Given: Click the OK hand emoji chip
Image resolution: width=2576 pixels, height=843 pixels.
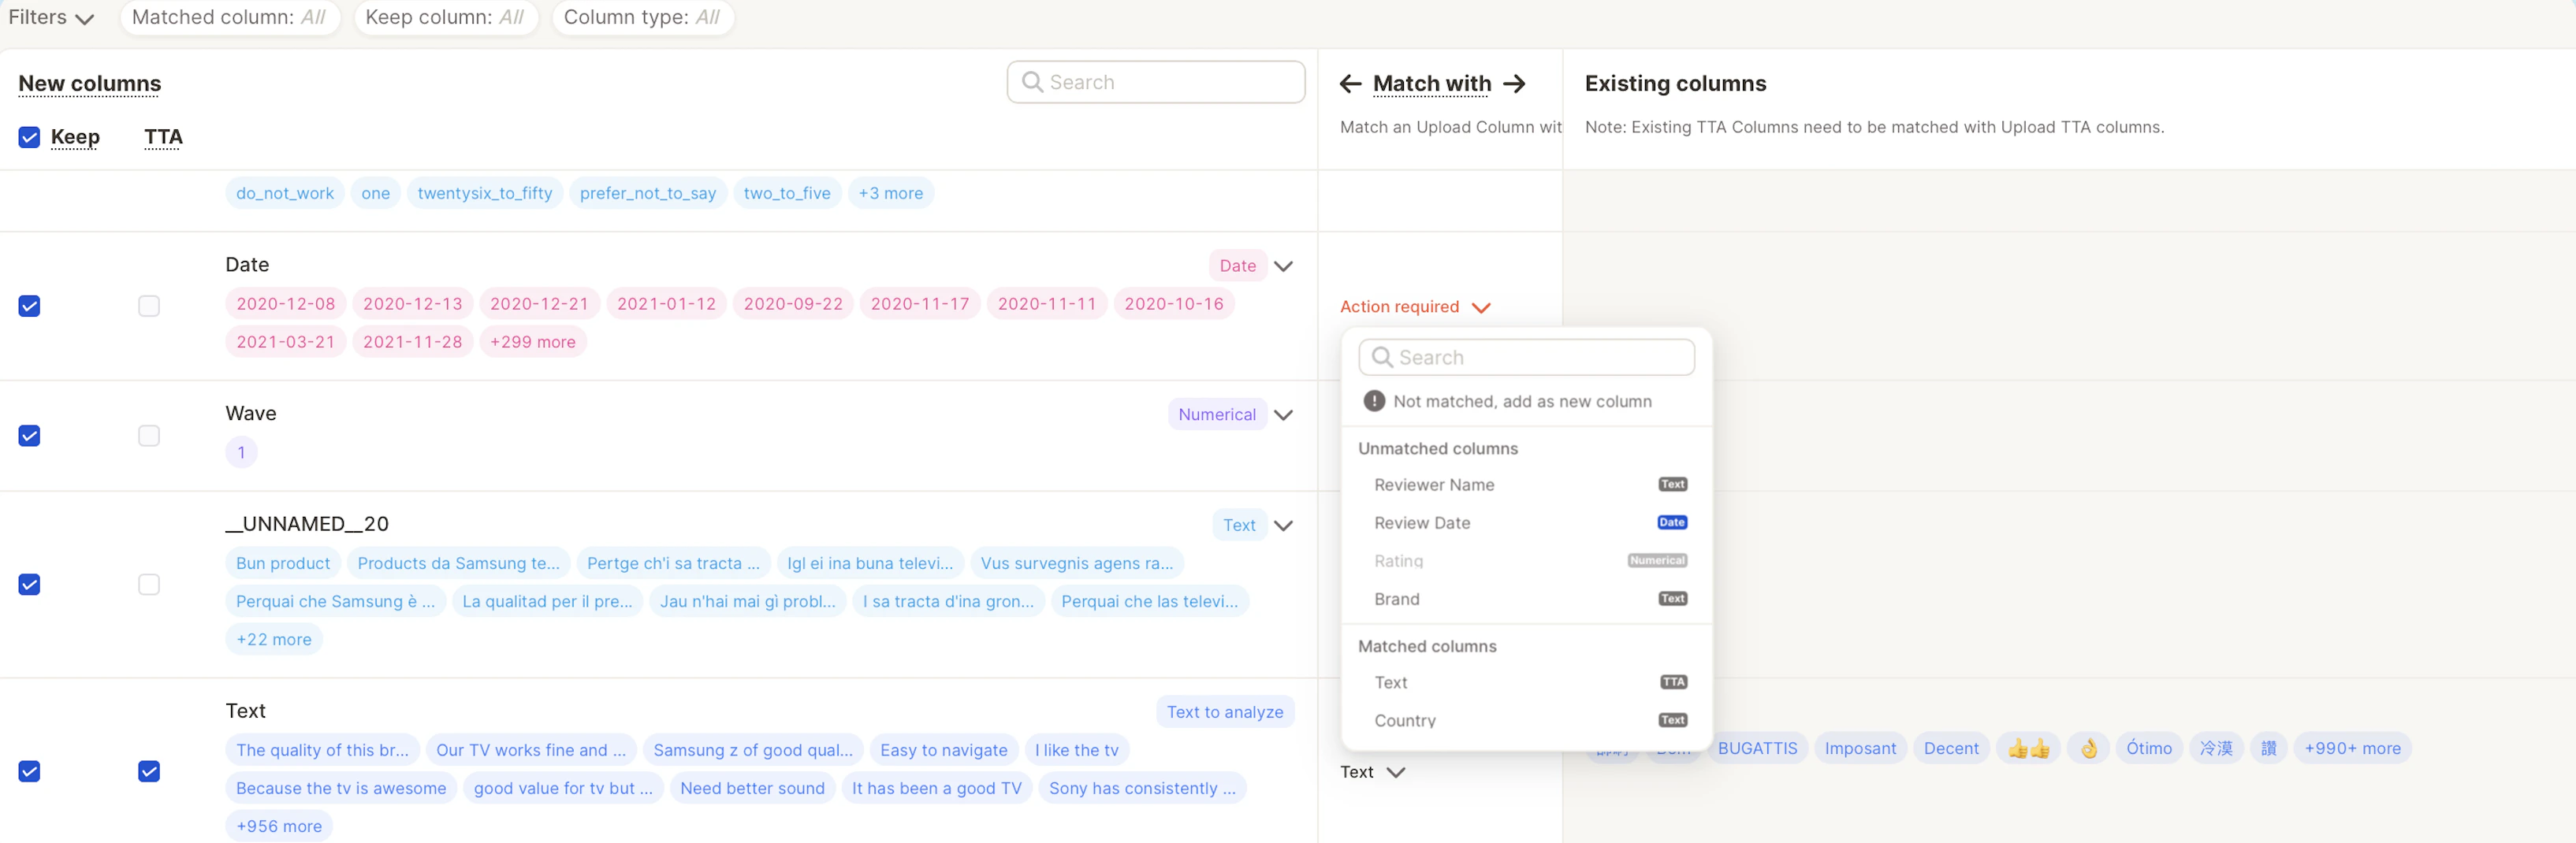Looking at the screenshot, I should pyautogui.click(x=2088, y=748).
